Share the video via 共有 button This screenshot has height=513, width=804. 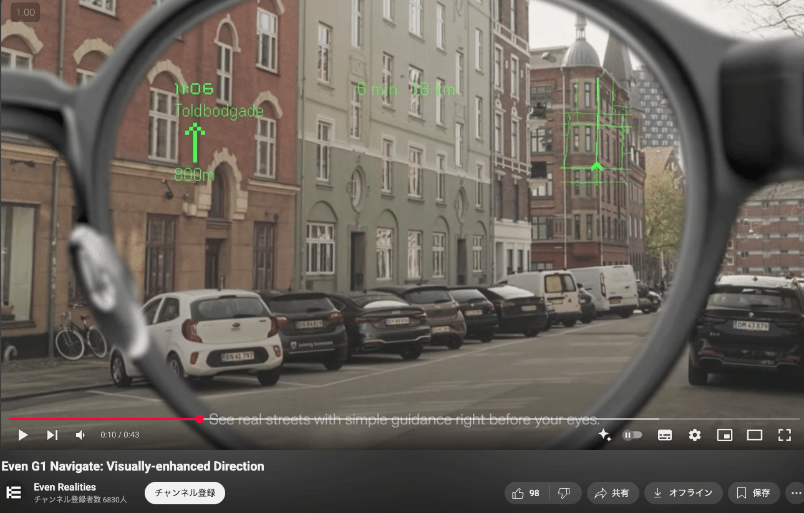[x=613, y=493]
